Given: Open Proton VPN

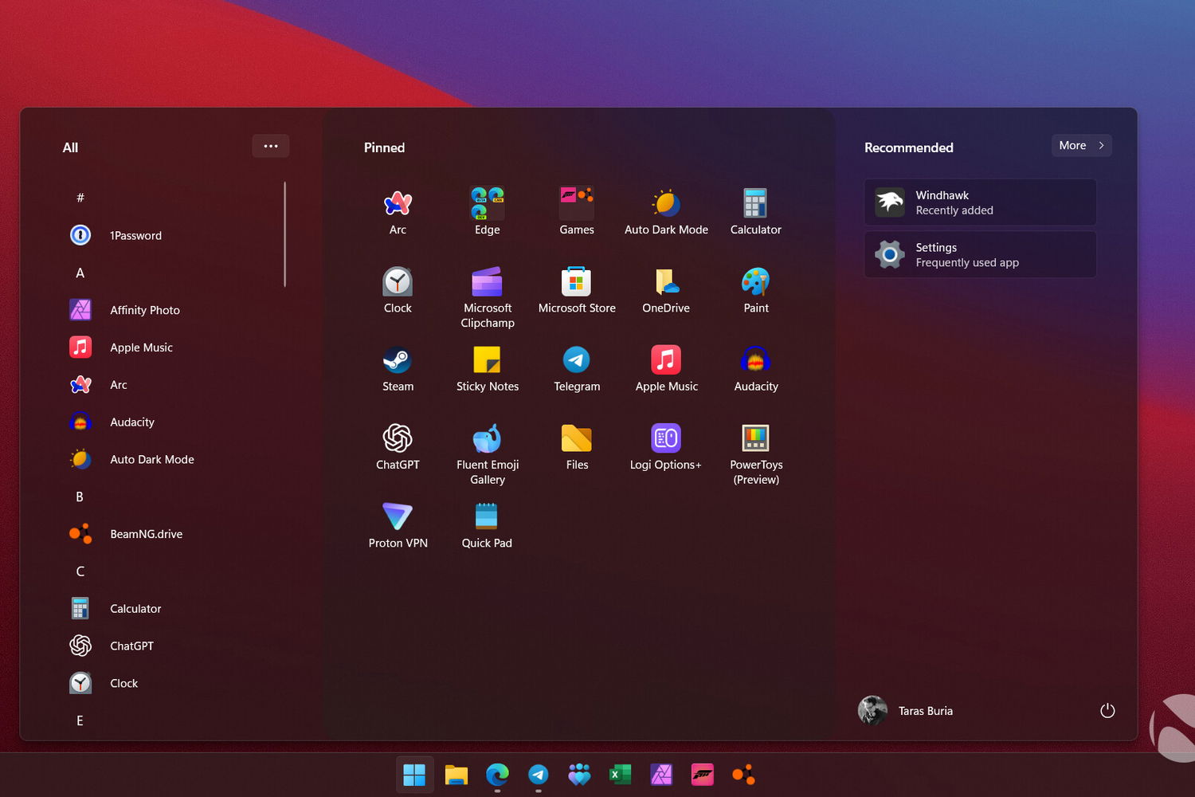Looking at the screenshot, I should pos(398,524).
